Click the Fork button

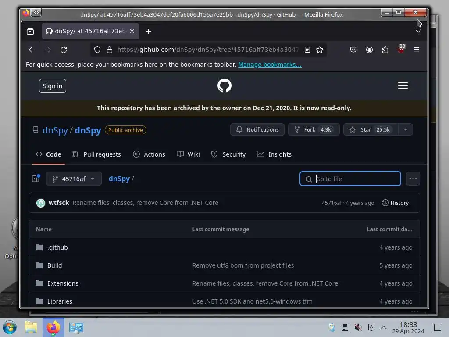tap(314, 129)
